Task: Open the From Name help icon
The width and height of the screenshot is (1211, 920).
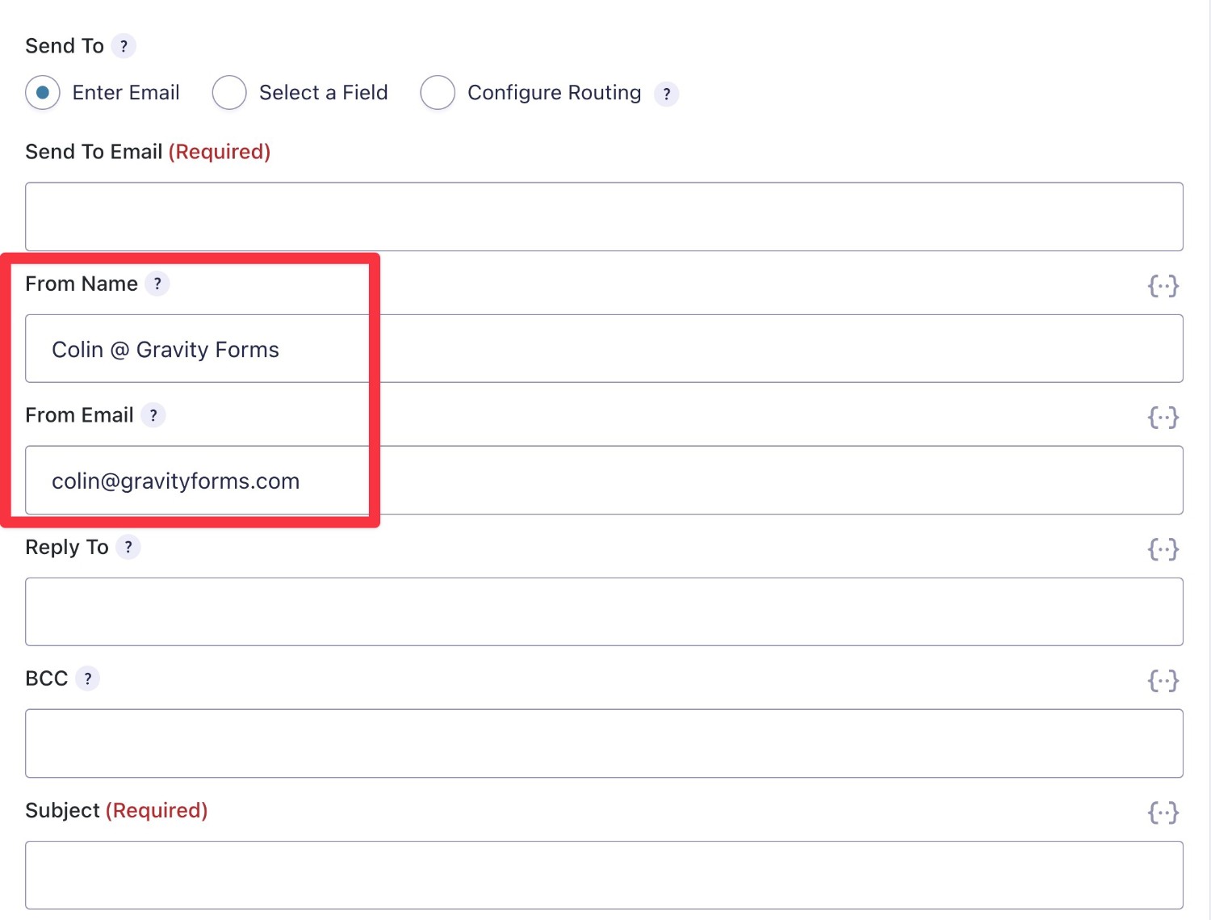Action: 157,284
